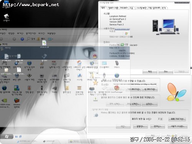Image resolution: width=192 pixels, height=144 pixels.
Task: Switch to the Automatic Updates (자동 업데이트) tab
Action: click(154, 8)
